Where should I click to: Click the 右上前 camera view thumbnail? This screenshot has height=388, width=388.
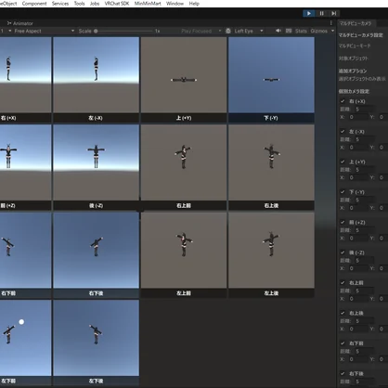184,162
